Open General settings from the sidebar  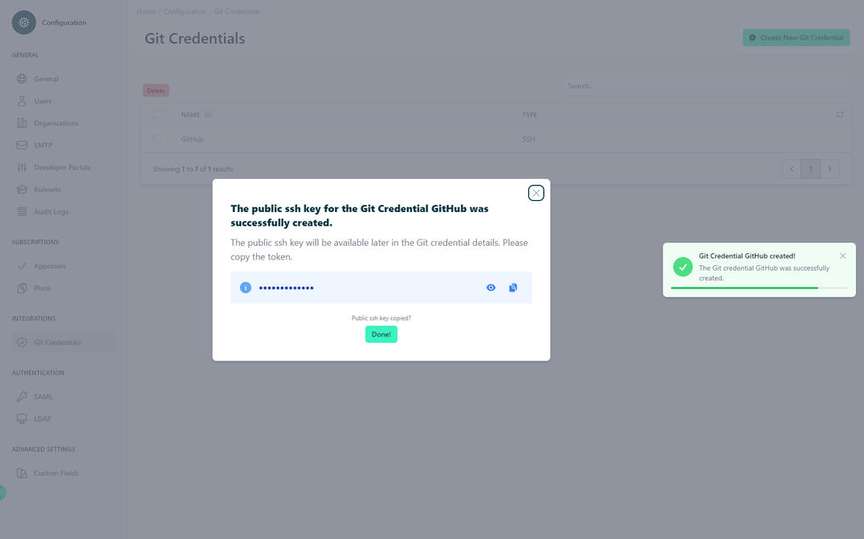pos(22,78)
